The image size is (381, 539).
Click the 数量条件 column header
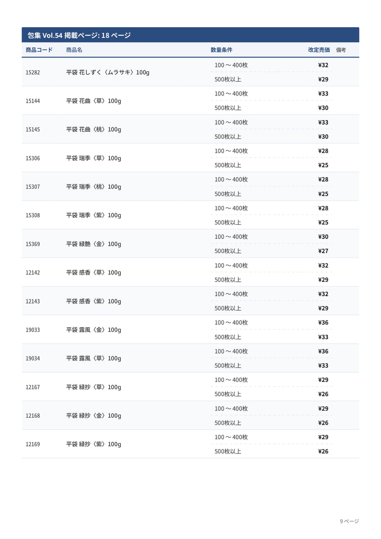[221, 50]
